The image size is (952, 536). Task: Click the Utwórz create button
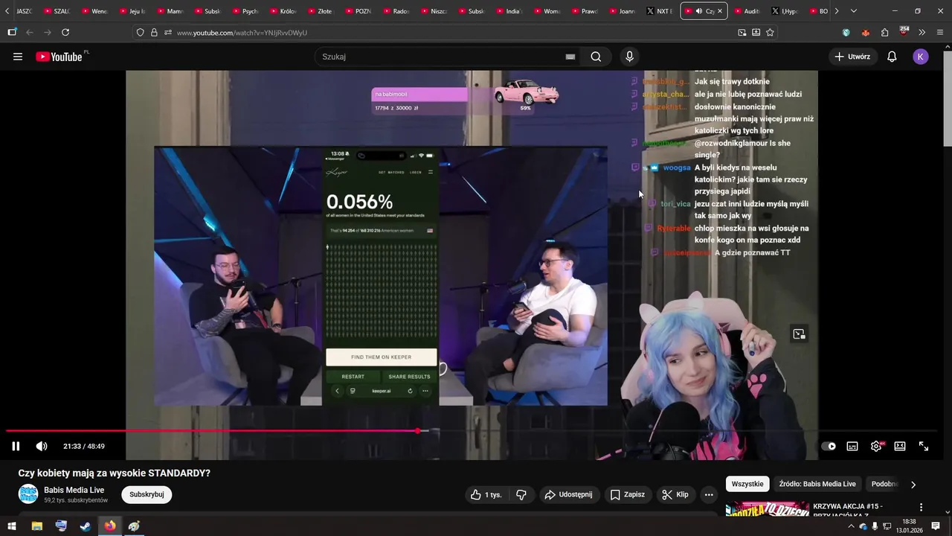(852, 57)
